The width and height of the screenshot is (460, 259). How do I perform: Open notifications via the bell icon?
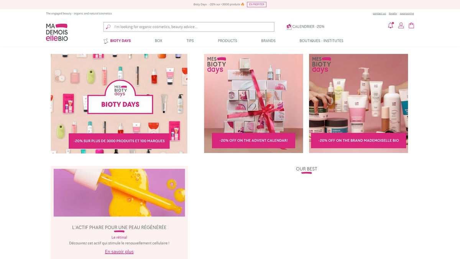point(391,25)
